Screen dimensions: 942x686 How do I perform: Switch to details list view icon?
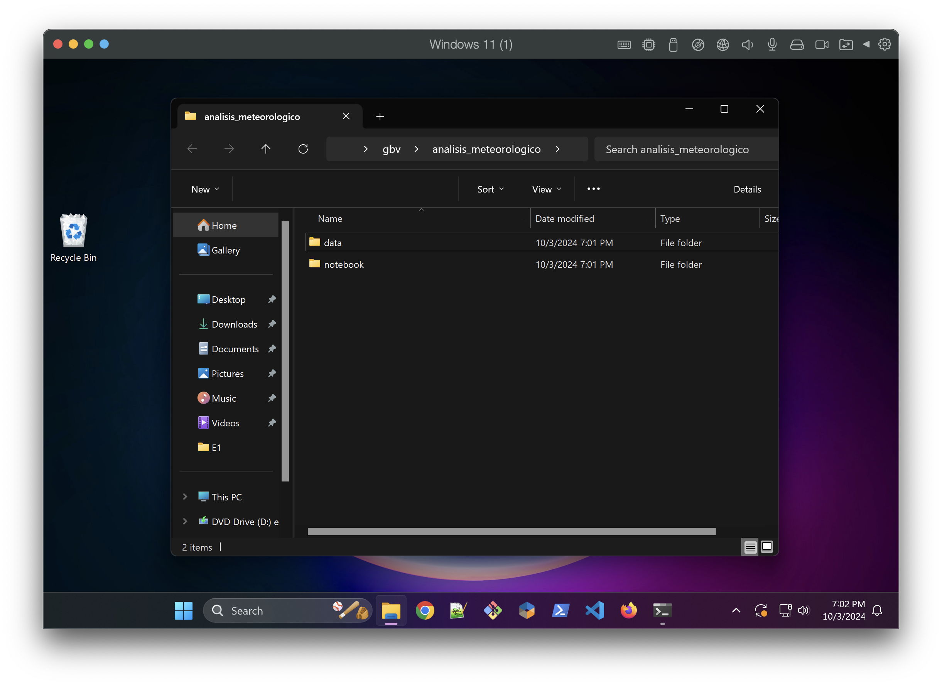(x=750, y=547)
